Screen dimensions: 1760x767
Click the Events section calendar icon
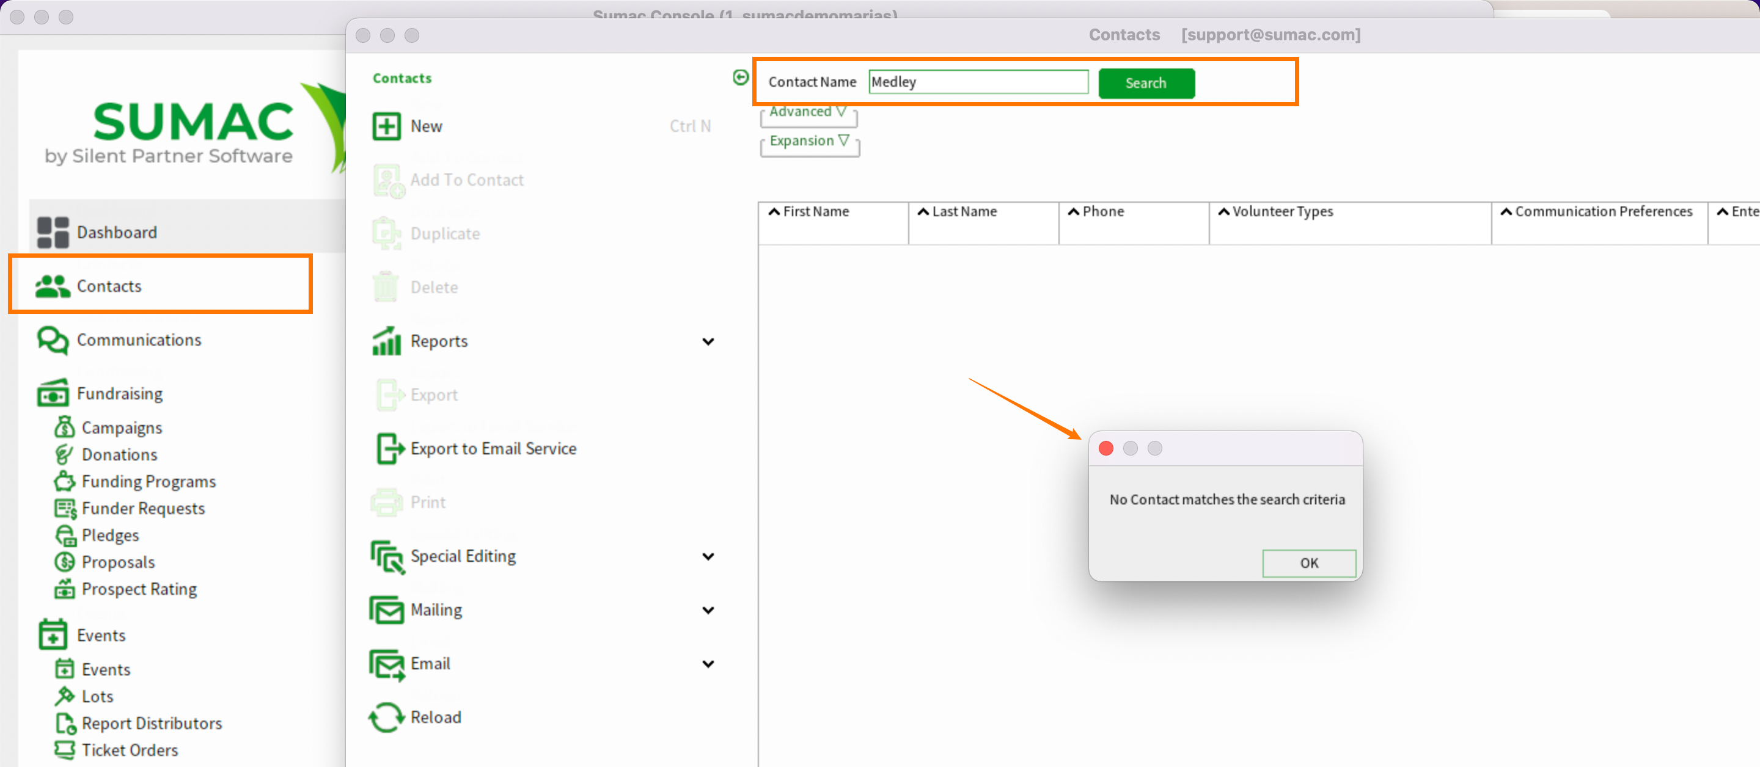[53, 634]
